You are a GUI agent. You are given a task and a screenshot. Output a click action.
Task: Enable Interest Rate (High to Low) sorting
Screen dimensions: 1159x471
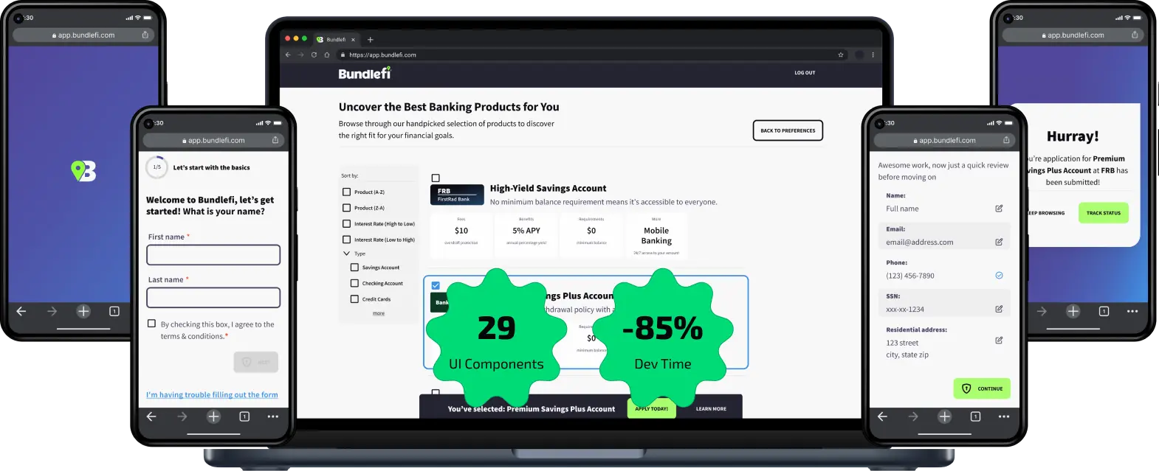click(x=346, y=223)
